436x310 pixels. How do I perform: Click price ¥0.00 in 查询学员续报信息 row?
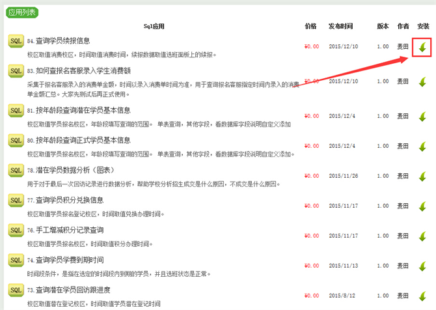(x=312, y=46)
